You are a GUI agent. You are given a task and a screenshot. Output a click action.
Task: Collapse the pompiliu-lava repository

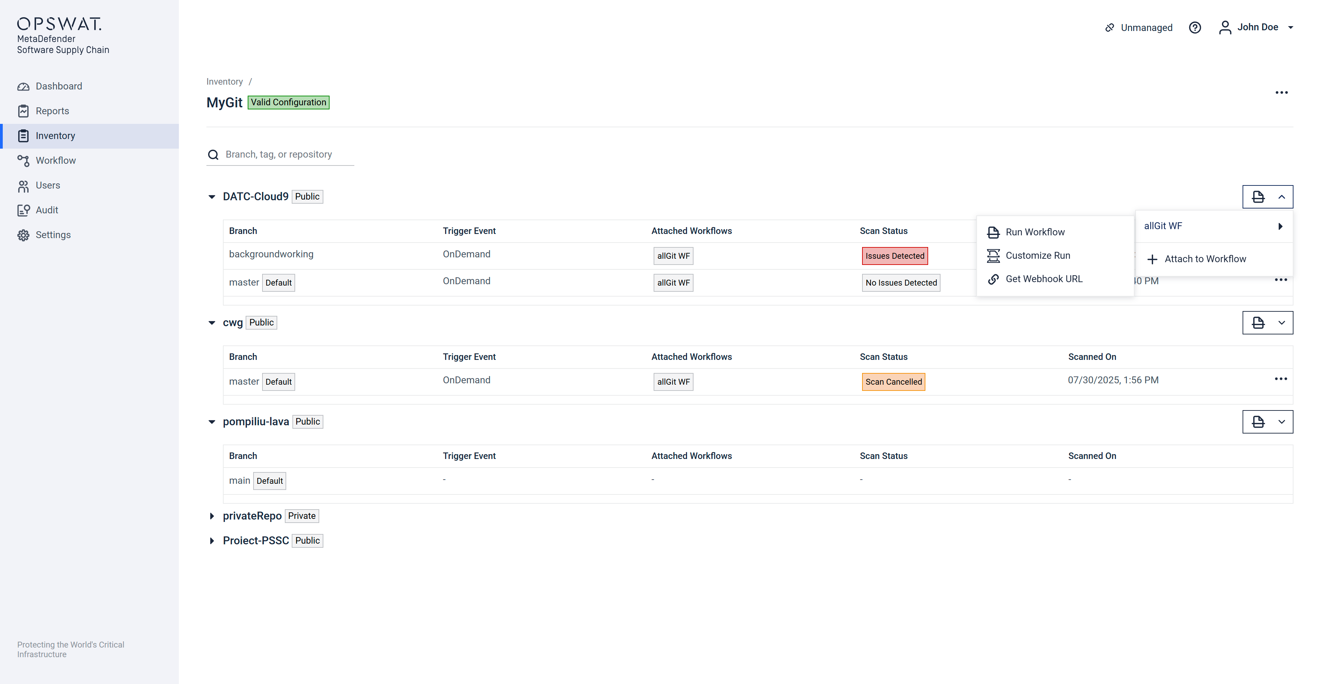click(212, 422)
